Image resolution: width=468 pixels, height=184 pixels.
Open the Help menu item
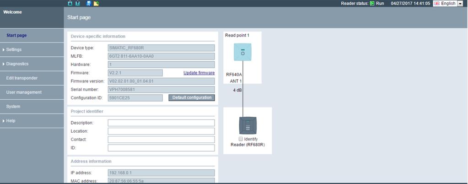[32, 121]
